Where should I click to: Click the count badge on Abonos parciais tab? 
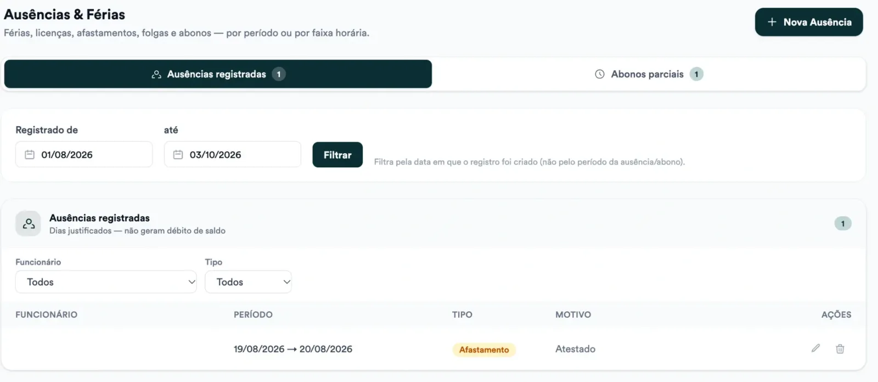696,74
